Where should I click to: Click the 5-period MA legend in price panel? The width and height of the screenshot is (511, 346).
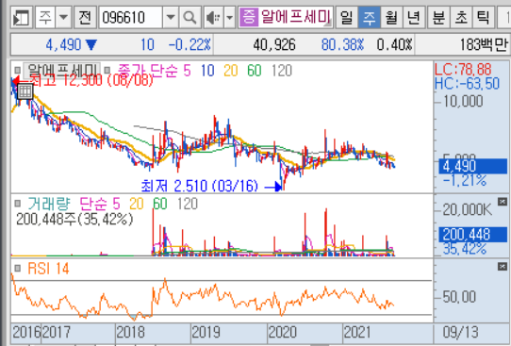187,71
